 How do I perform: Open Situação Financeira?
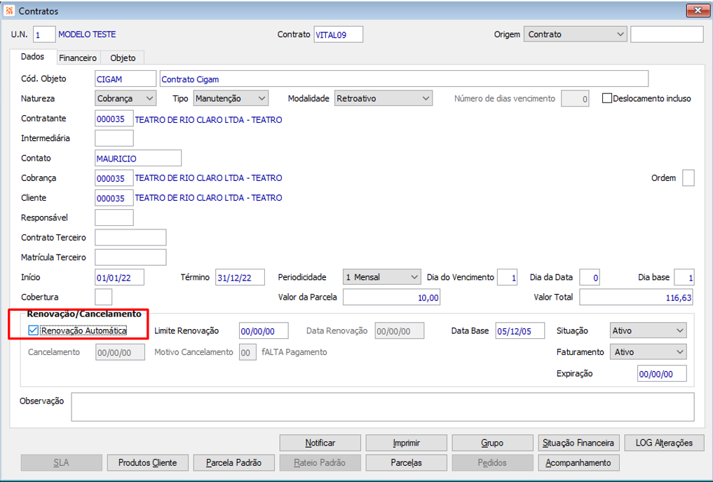[578, 443]
